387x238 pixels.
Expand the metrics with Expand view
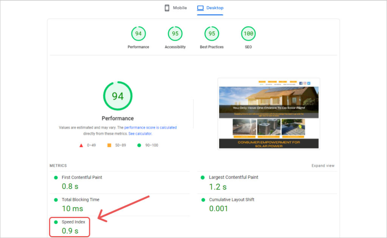323,165
